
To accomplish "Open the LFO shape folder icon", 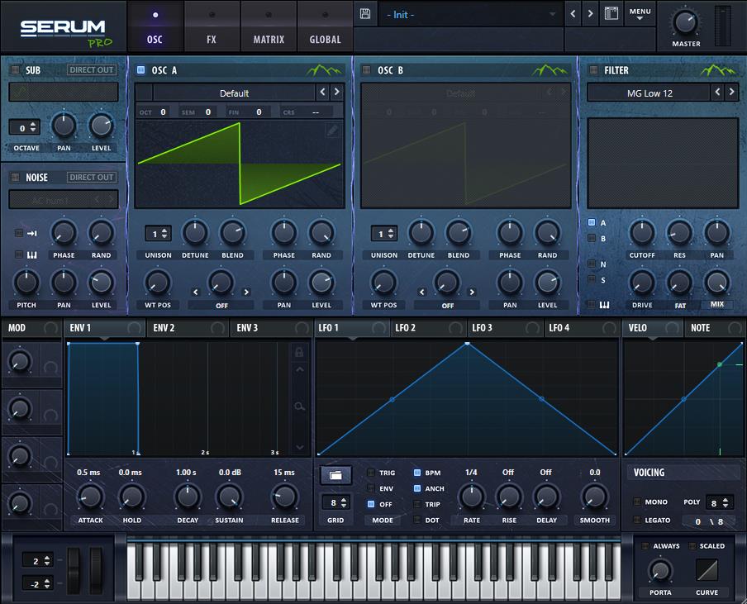I will pyautogui.click(x=335, y=475).
